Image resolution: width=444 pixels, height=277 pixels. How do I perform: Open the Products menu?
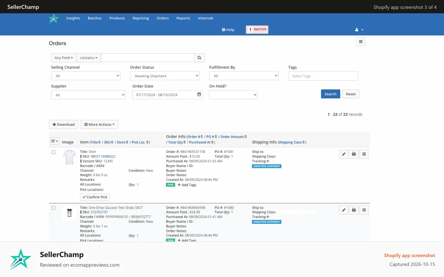tap(117, 18)
